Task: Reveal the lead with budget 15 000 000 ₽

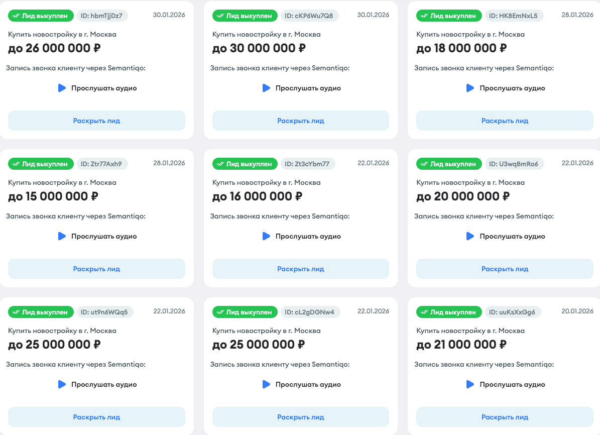Action: point(96,269)
